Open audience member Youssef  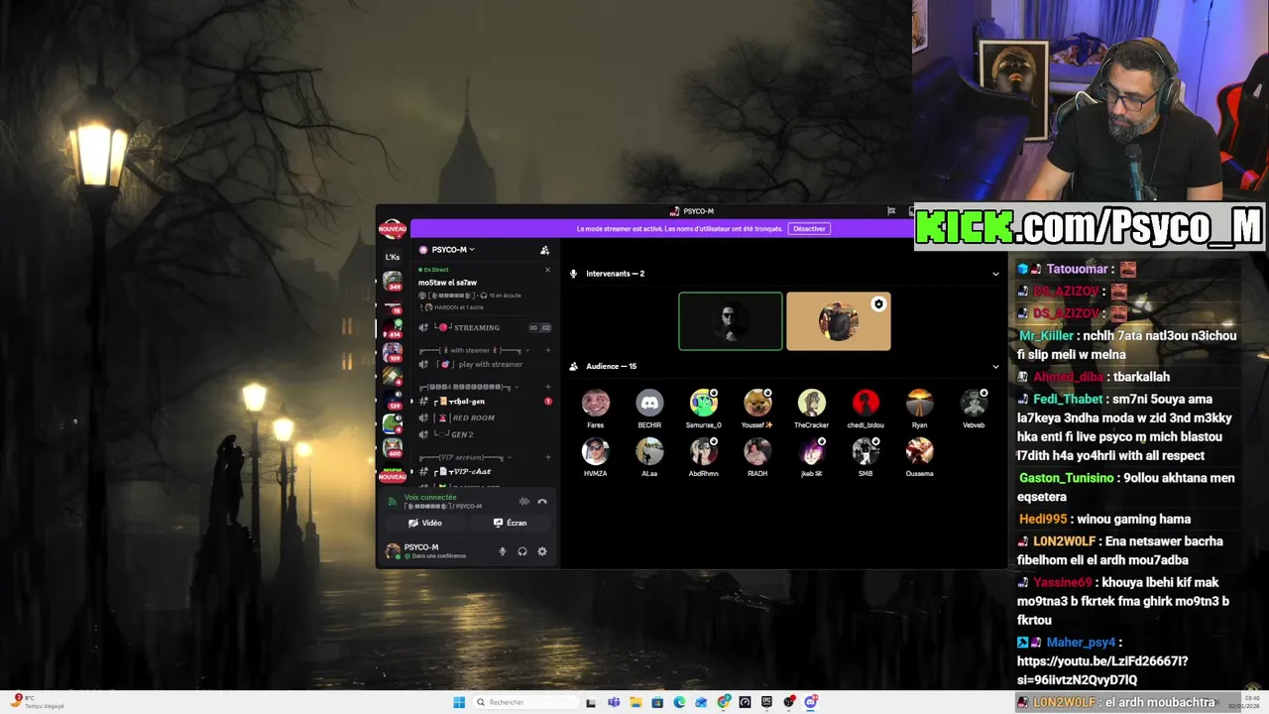[757, 408]
